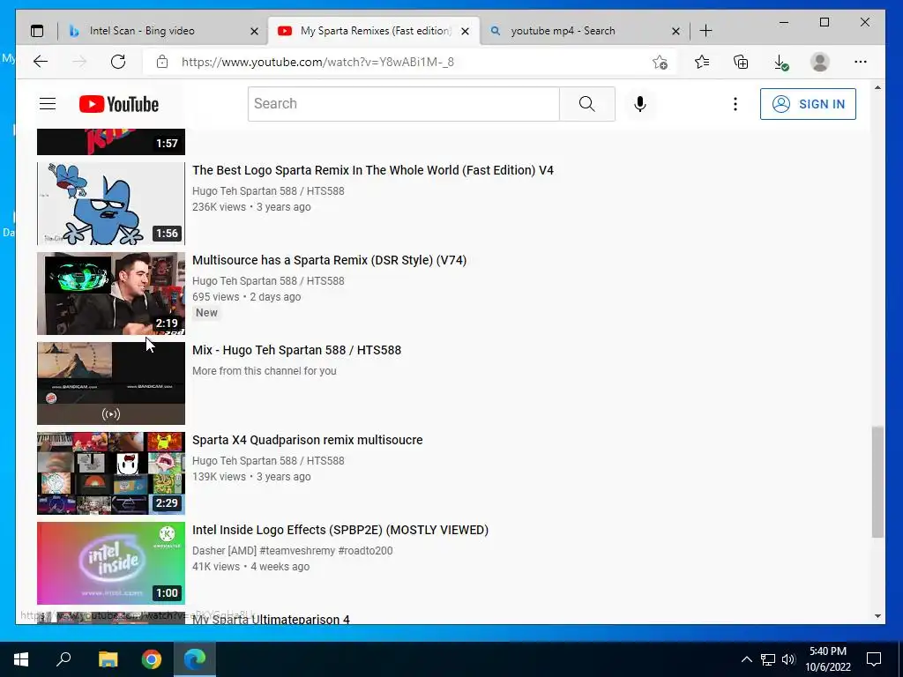903x677 pixels.
Task: Open the notification center icon
Action: pos(874,659)
